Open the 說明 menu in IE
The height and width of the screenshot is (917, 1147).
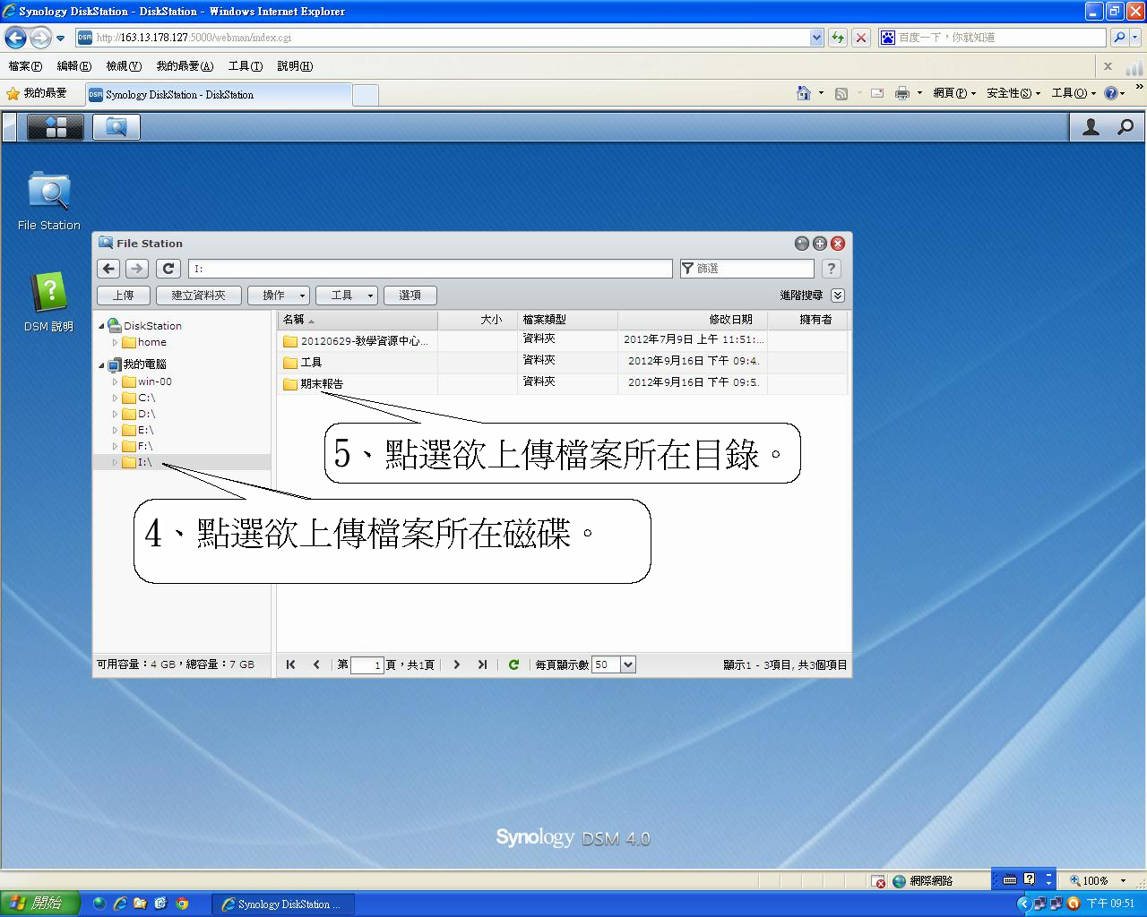(295, 66)
